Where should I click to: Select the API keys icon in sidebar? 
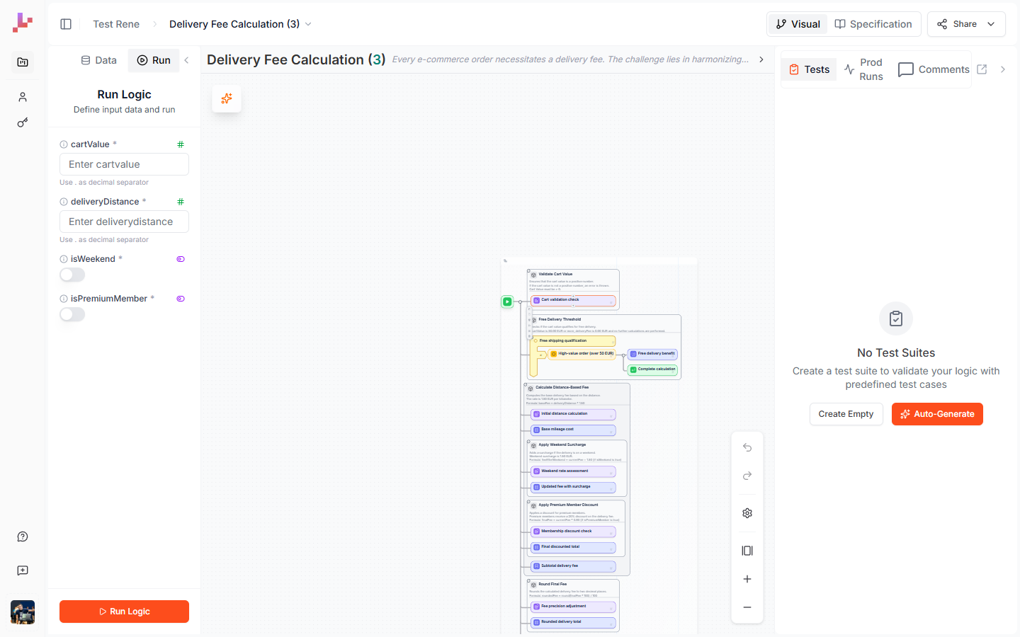point(22,122)
